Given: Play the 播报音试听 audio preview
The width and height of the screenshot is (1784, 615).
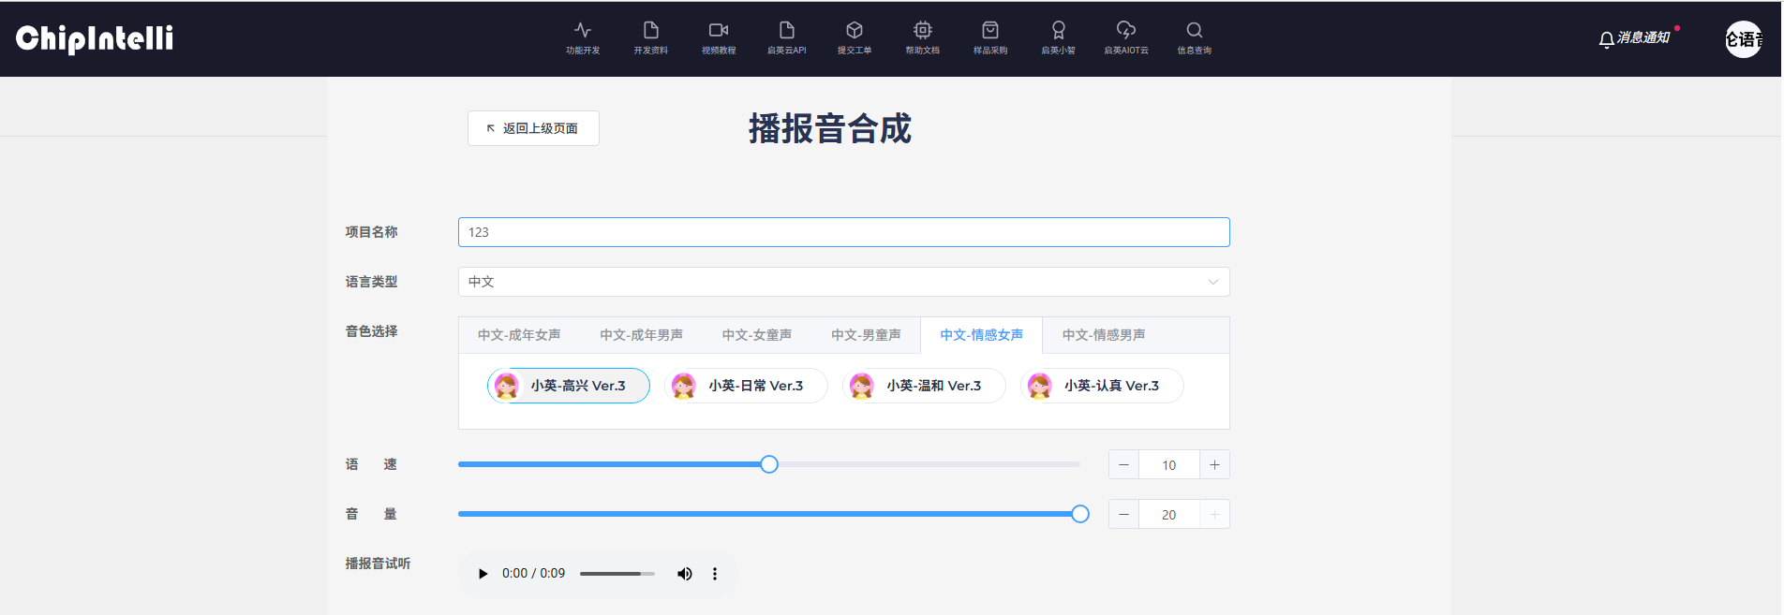Looking at the screenshot, I should [483, 574].
